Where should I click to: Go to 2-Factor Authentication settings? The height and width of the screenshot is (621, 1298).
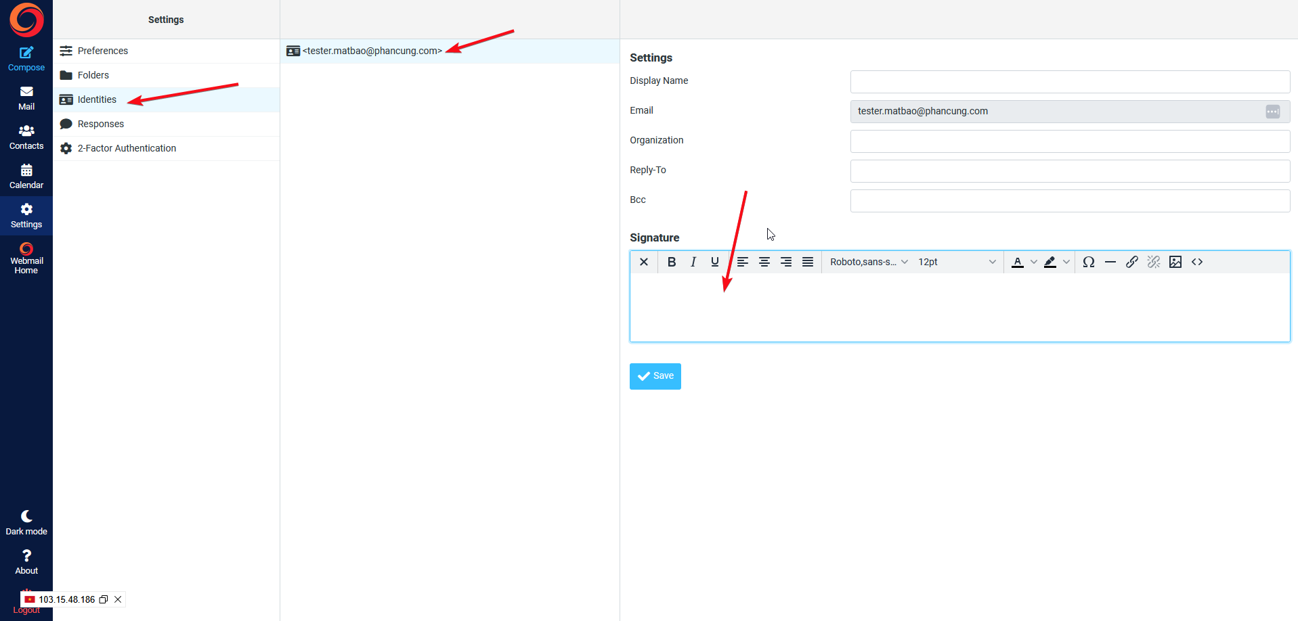tap(127, 148)
